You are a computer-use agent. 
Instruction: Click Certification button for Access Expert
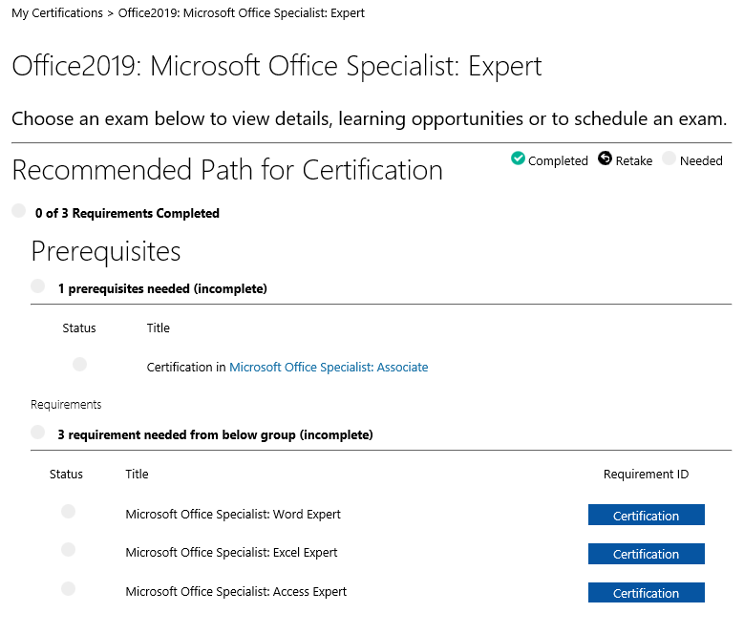pos(646,593)
